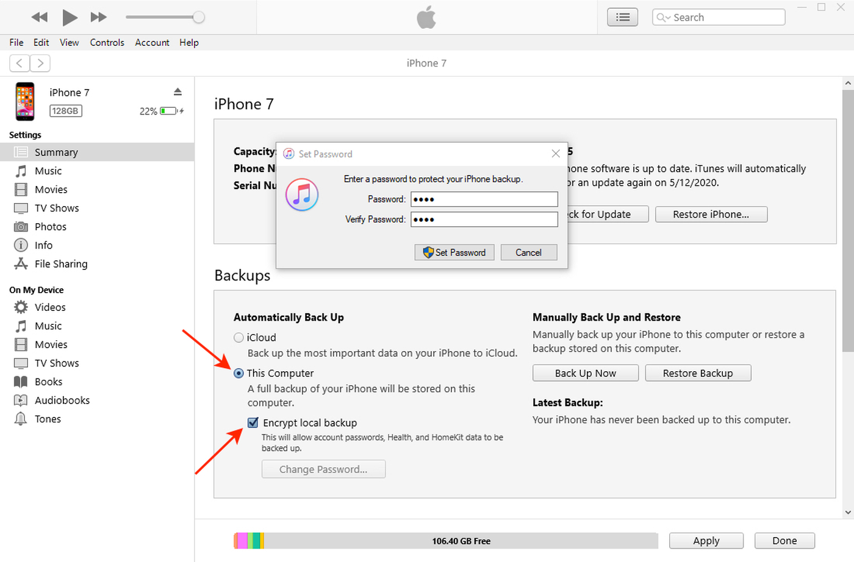Open the Controls menu
Viewport: 854px width, 562px height.
tap(107, 43)
